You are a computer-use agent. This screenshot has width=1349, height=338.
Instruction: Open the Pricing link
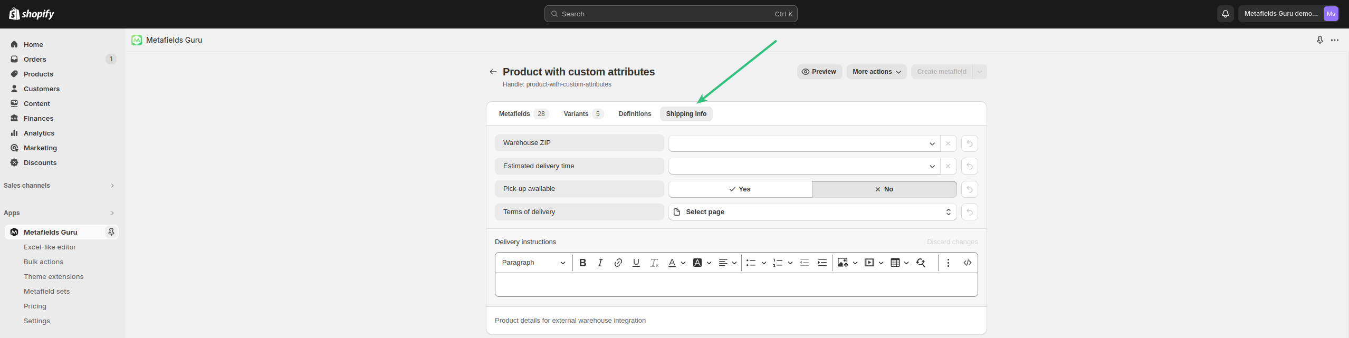[35, 306]
